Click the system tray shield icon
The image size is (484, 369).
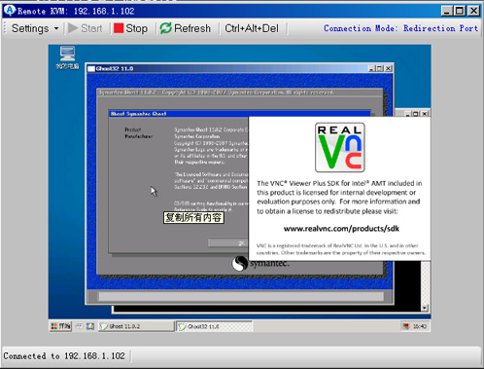(405, 326)
